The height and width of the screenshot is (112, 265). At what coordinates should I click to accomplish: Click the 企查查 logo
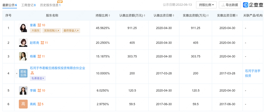tap(253, 5)
